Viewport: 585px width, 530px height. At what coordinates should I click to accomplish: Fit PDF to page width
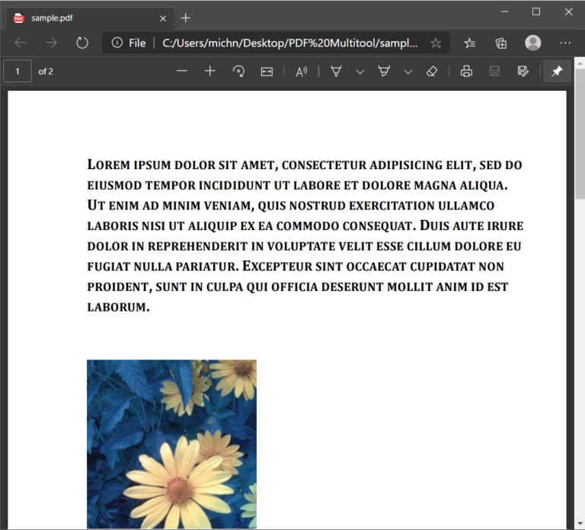[267, 72]
